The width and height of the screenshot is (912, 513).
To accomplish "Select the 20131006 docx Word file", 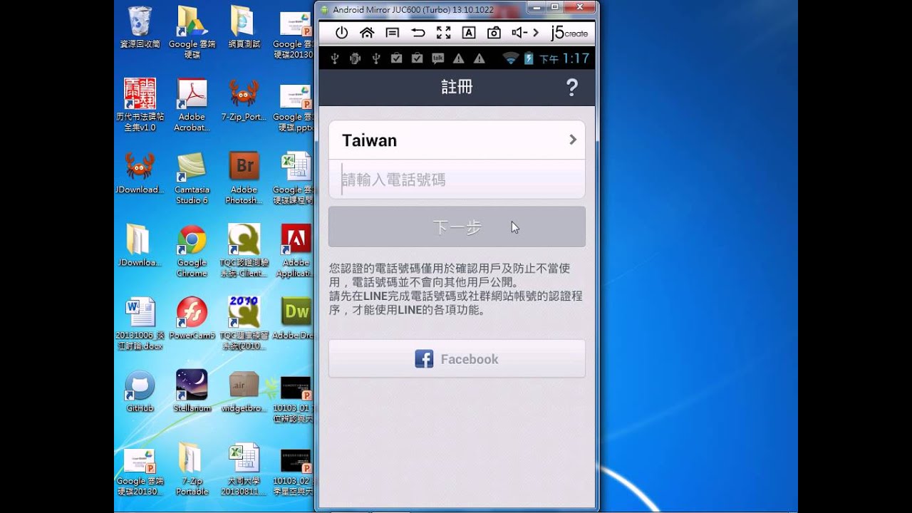I will tap(140, 323).
